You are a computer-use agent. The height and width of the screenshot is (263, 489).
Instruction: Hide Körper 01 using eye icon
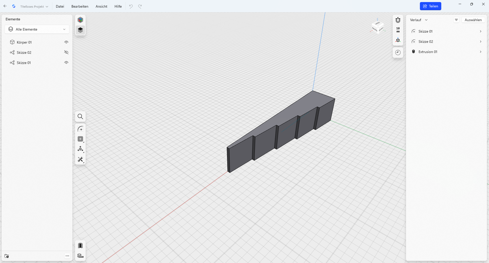[66, 42]
